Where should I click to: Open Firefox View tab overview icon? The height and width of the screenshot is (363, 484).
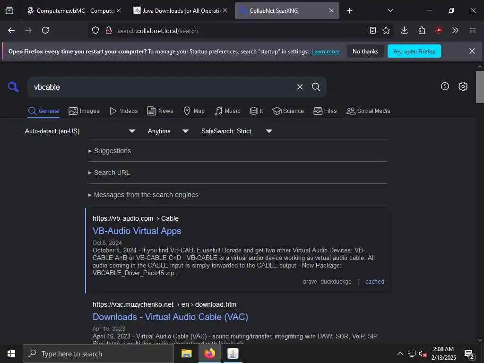click(9, 10)
